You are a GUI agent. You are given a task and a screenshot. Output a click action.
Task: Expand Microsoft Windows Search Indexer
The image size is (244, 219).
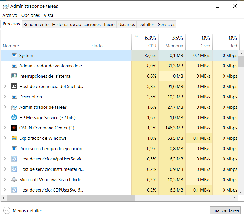(5, 179)
